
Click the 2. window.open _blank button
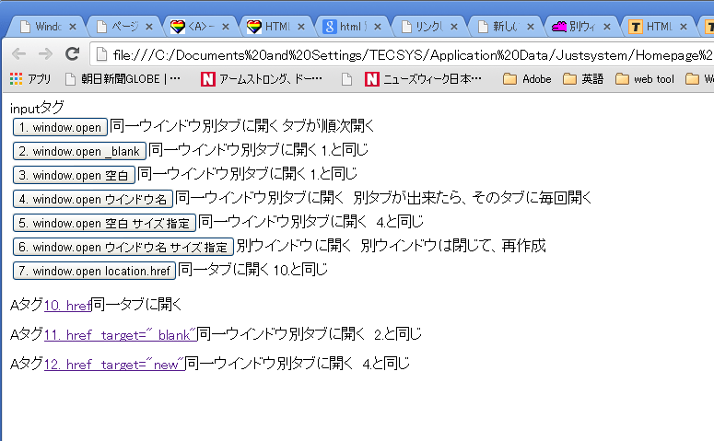click(79, 151)
